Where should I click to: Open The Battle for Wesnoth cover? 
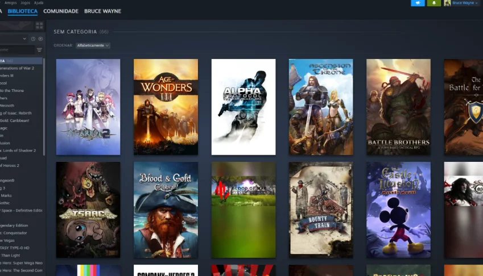(464, 107)
